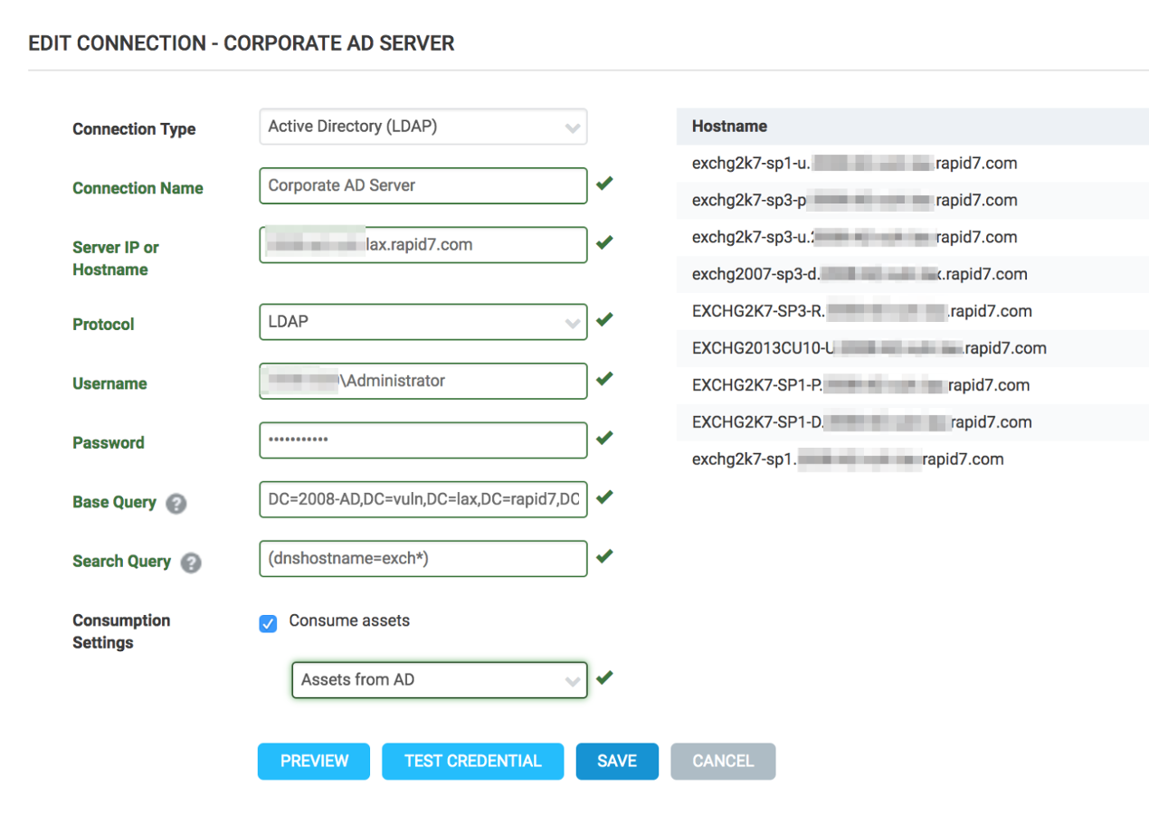Save the connection settings
Image resolution: width=1149 pixels, height=814 pixels.
coord(617,762)
